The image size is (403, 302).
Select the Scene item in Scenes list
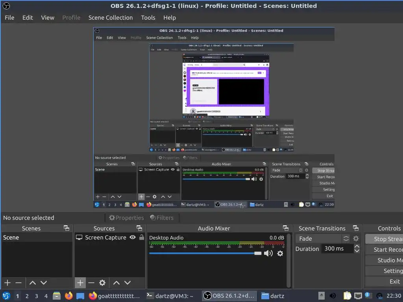point(37,238)
